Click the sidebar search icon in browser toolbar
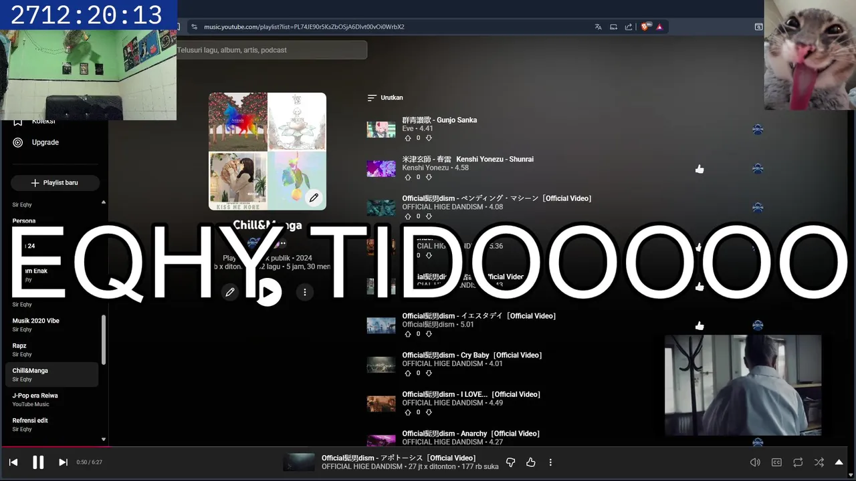The image size is (856, 481). [x=758, y=27]
